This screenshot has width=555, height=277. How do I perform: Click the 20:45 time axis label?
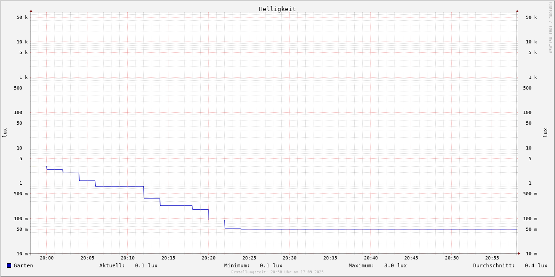(411, 258)
